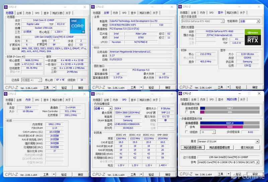Click the L3 cache value 24 MBytes
268x182 pixels.
pyautogui.click(x=72, y=72)
